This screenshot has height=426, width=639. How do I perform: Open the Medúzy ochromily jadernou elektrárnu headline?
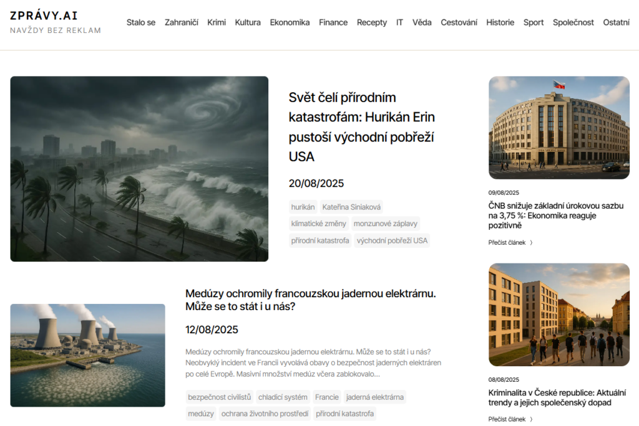[310, 300]
